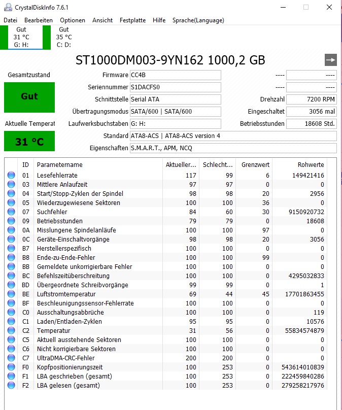342x410 pixels.
Task: Click status orb for Lesefehlerrate row
Action: point(11,175)
